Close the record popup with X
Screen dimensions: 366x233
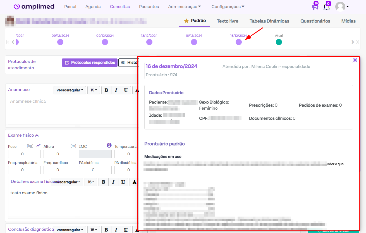coord(355,60)
